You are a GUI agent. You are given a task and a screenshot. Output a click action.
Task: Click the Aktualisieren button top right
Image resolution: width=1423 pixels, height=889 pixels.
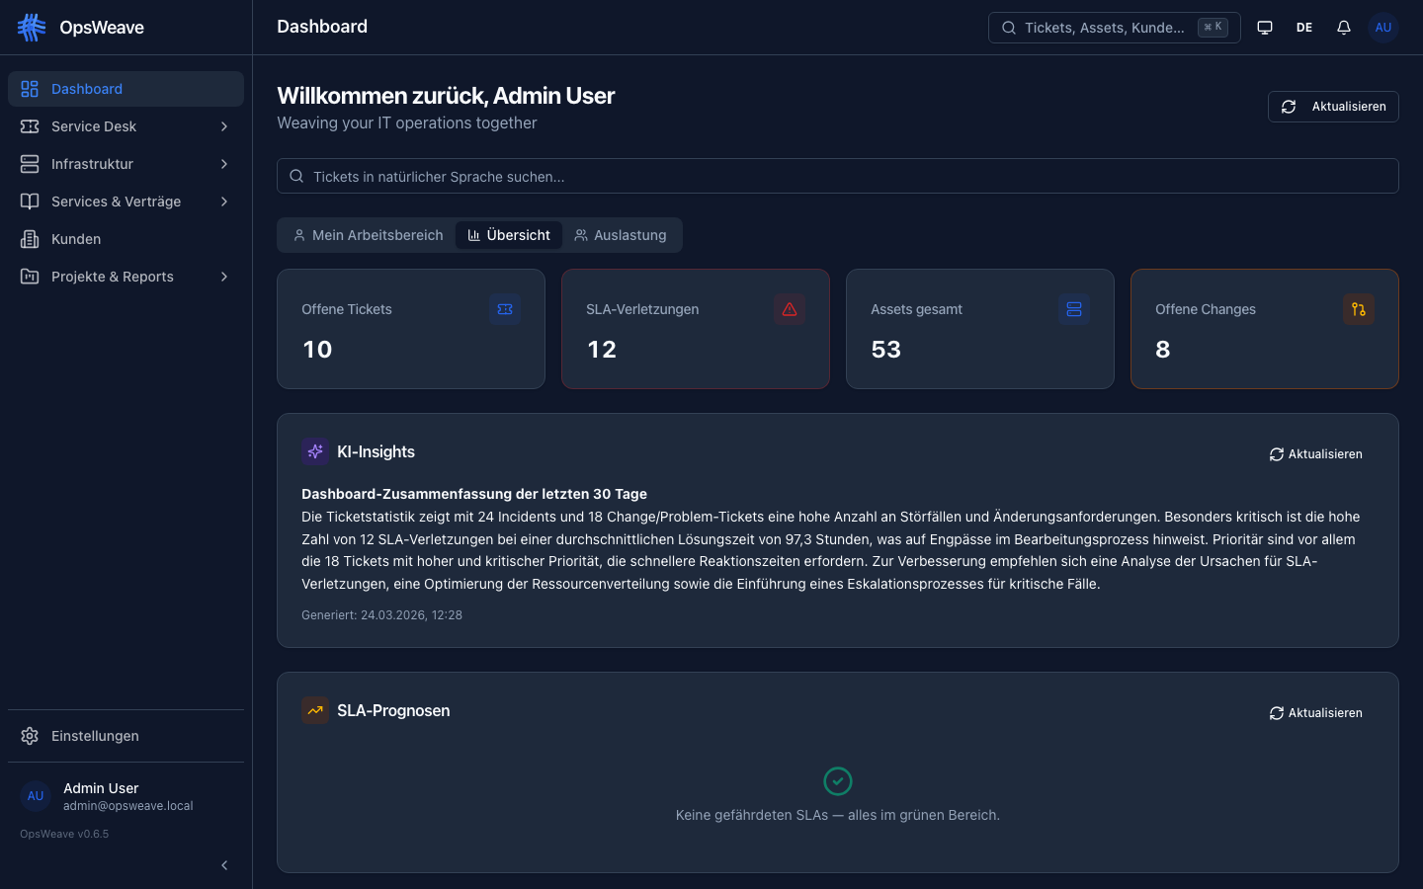1333,106
